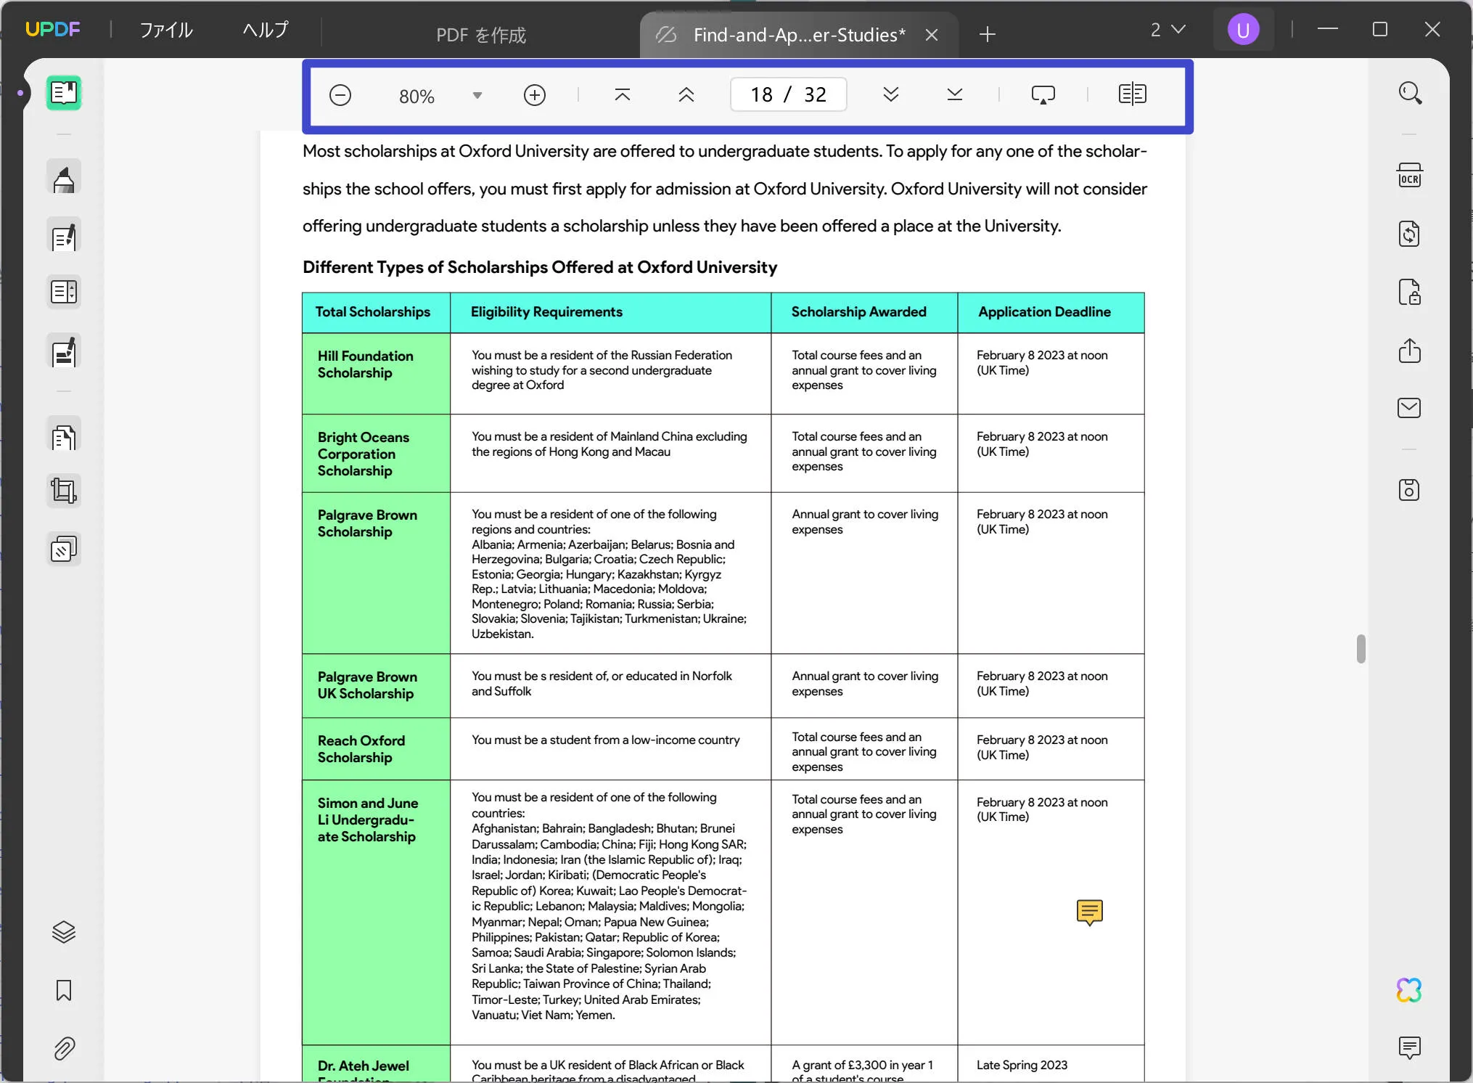Click the Eligibility Requirements column header

coord(611,312)
